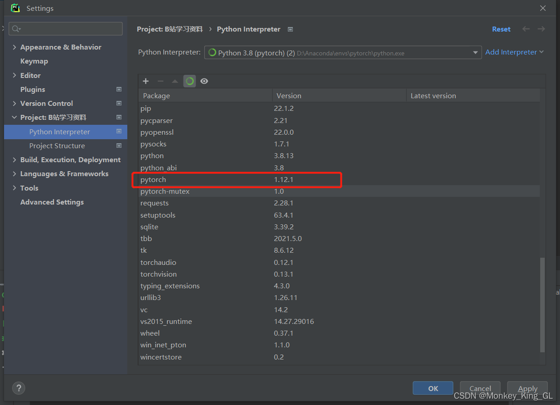
Task: Expand Languages & Frameworks section
Action: pyautogui.click(x=14, y=173)
